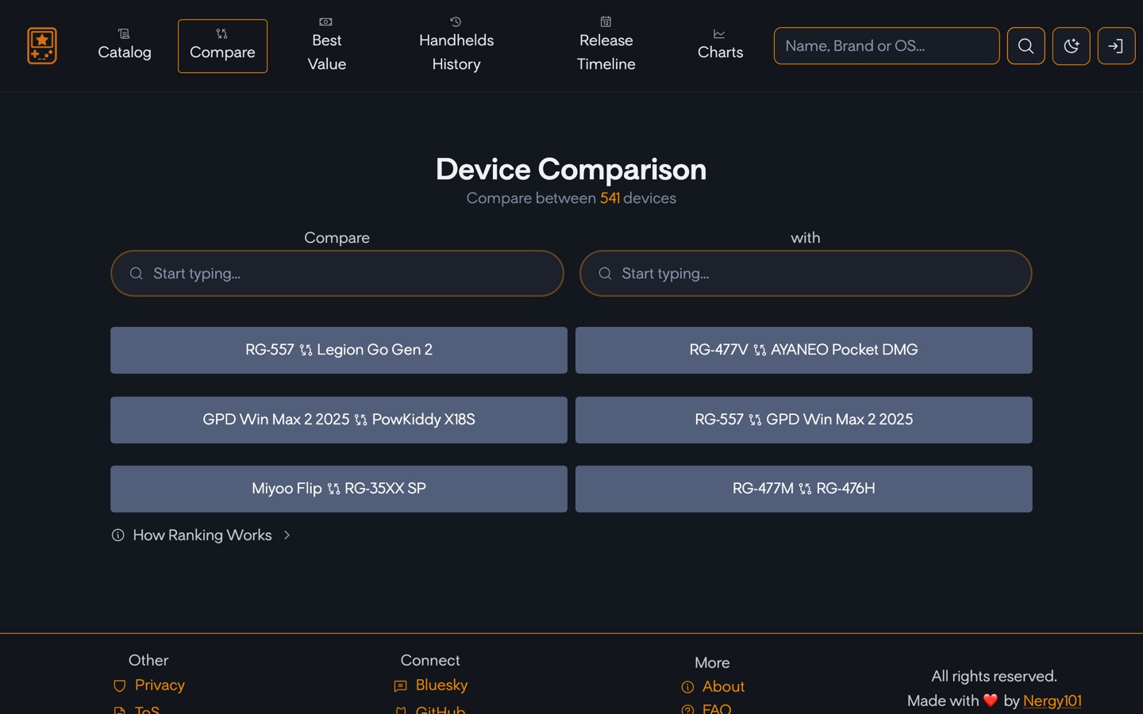1143x714 pixels.
Task: Click the info icon beside How Ranking Works
Action: pyautogui.click(x=118, y=535)
